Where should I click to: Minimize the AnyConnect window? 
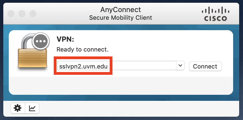(22, 13)
